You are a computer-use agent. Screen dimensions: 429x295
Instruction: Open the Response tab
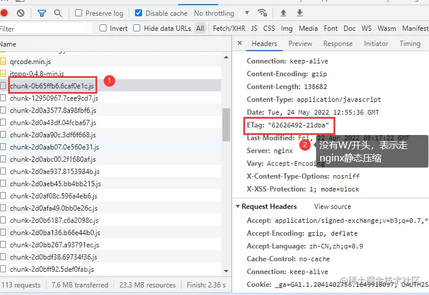338,44
